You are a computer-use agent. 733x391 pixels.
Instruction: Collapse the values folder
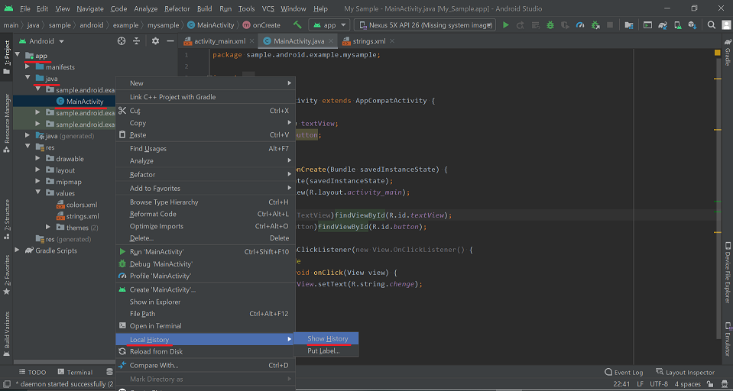coord(38,193)
